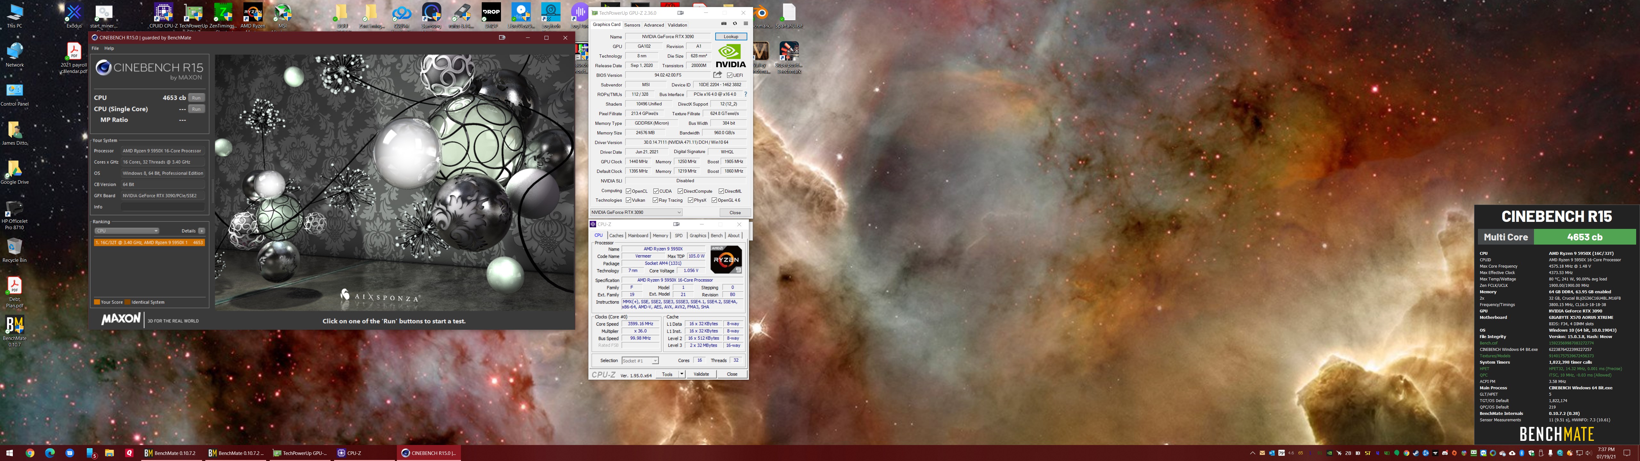Switch to the Memory tab in CPU-Z
The width and height of the screenshot is (1640, 461).
tap(660, 236)
